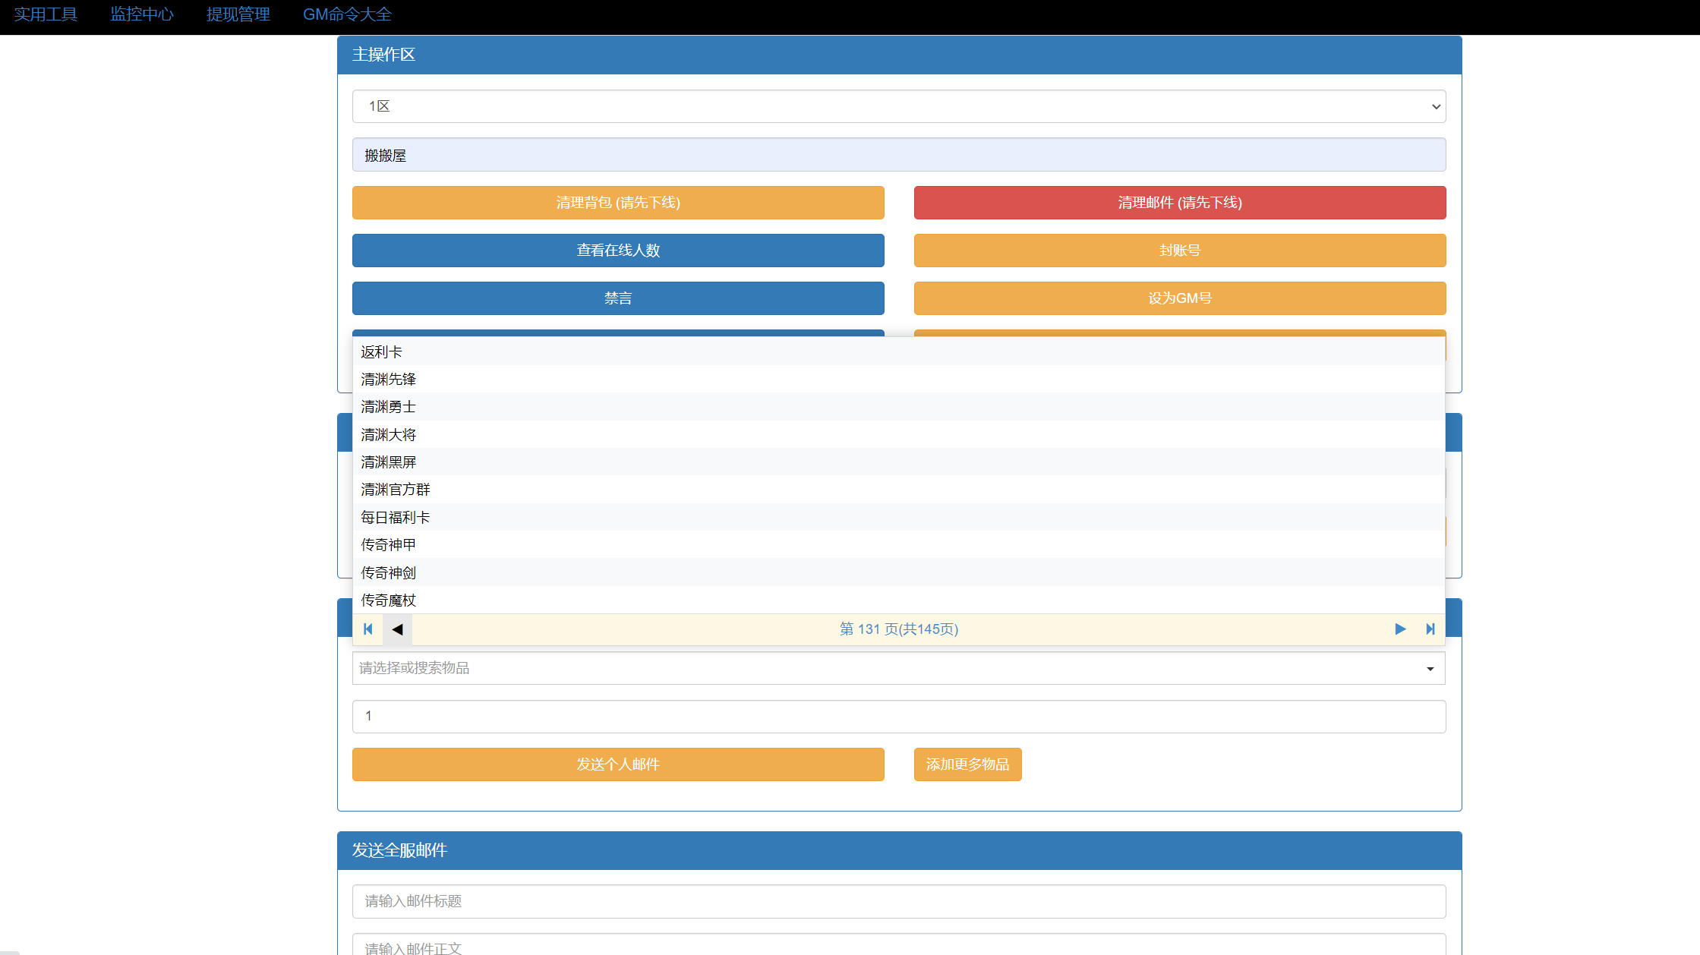1700x955 pixels.
Task: Open GM命令大全 menu item
Action: point(347,14)
